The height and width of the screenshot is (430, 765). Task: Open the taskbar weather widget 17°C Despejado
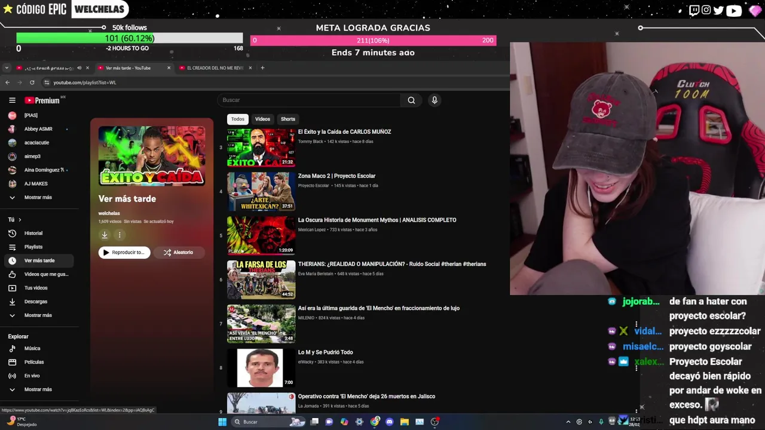point(23,422)
